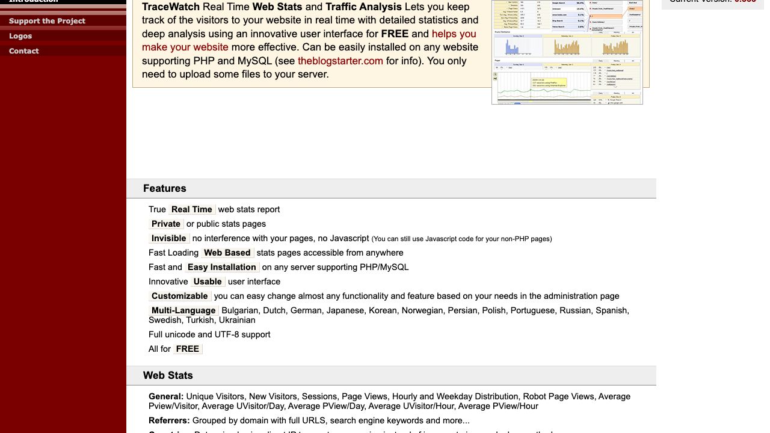The width and height of the screenshot is (770, 433).
Task: Click the 'Private' feature label
Action: point(166,224)
